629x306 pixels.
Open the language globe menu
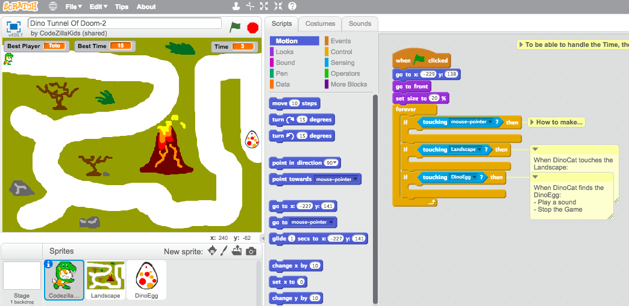[53, 7]
